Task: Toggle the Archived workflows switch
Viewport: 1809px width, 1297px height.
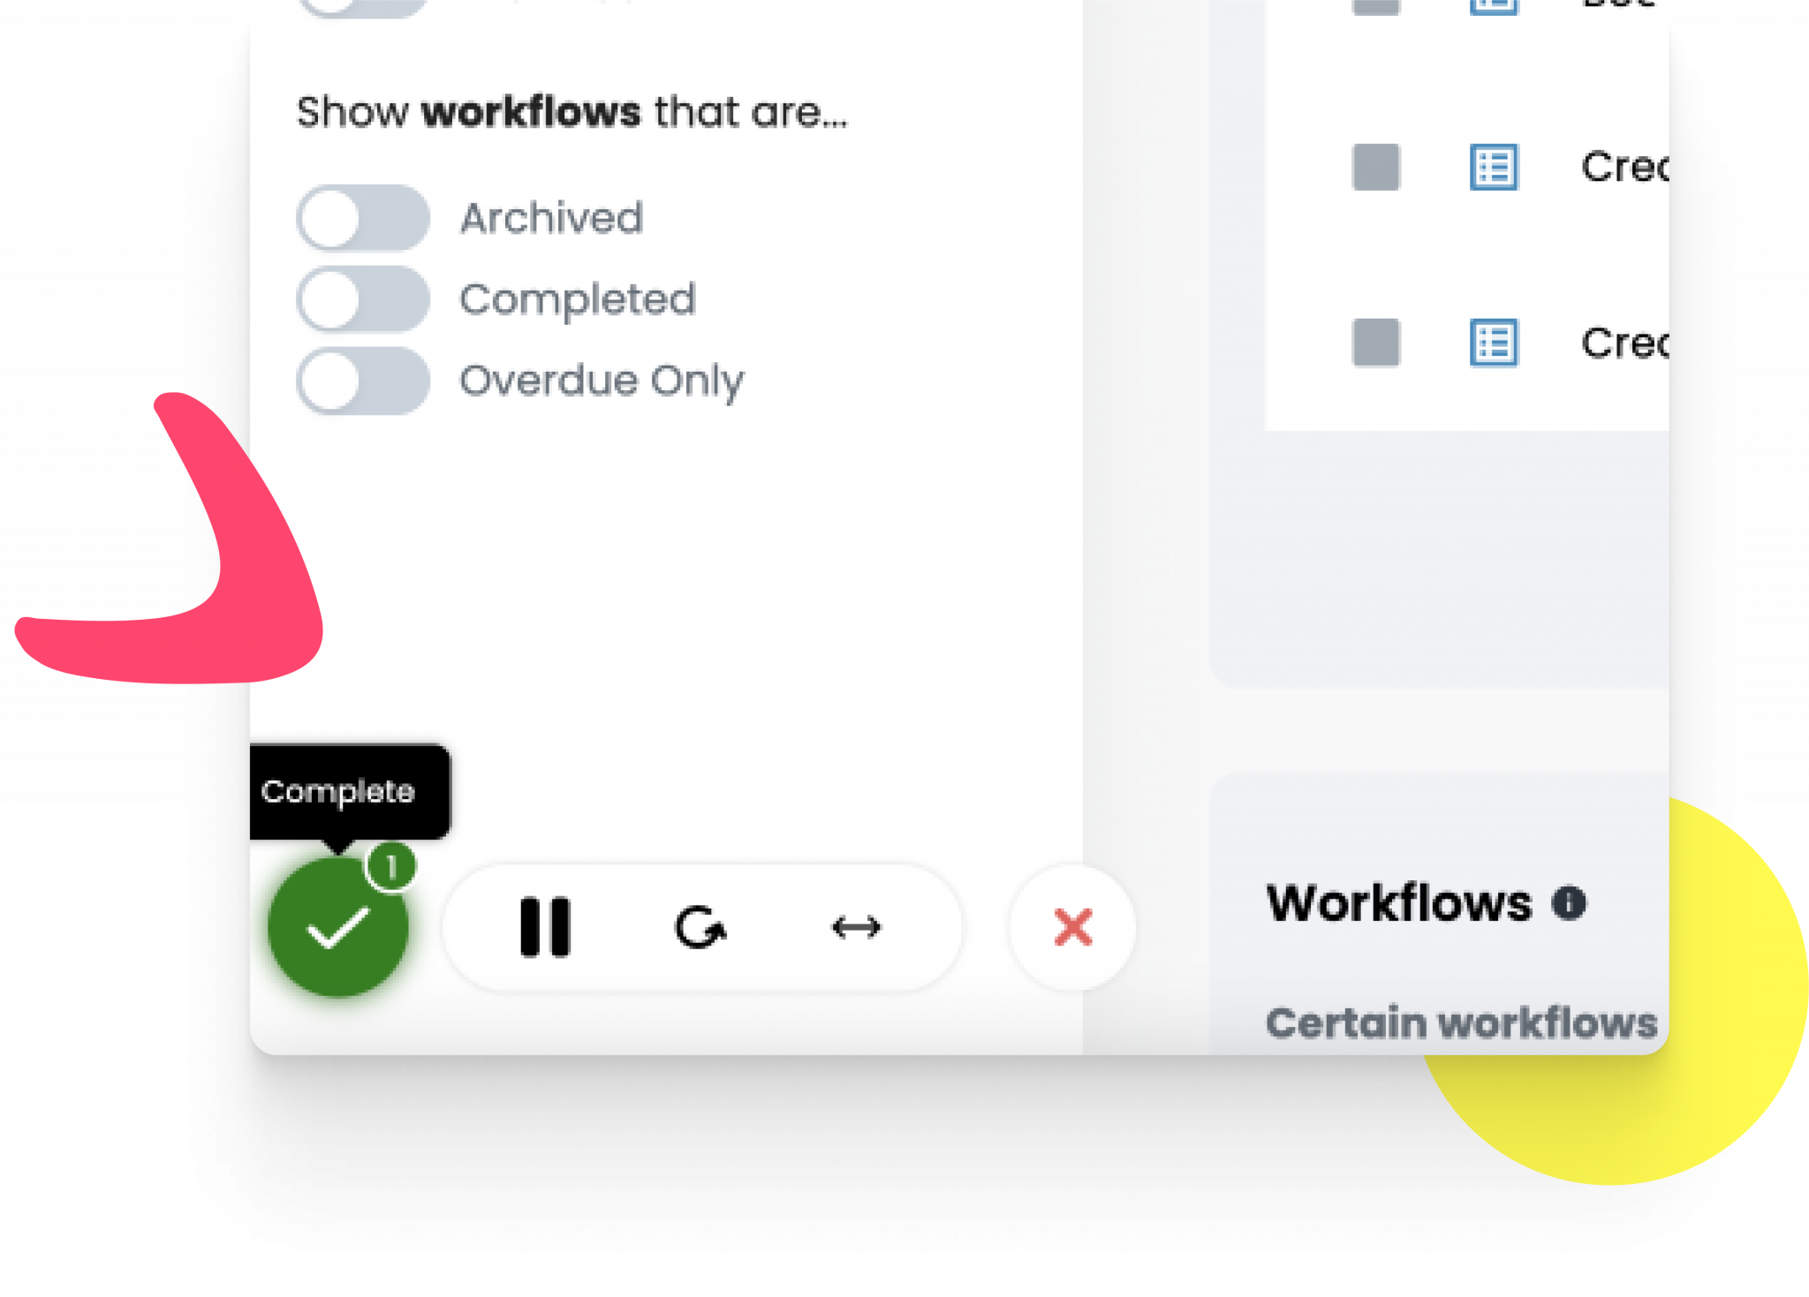Action: pos(363,218)
